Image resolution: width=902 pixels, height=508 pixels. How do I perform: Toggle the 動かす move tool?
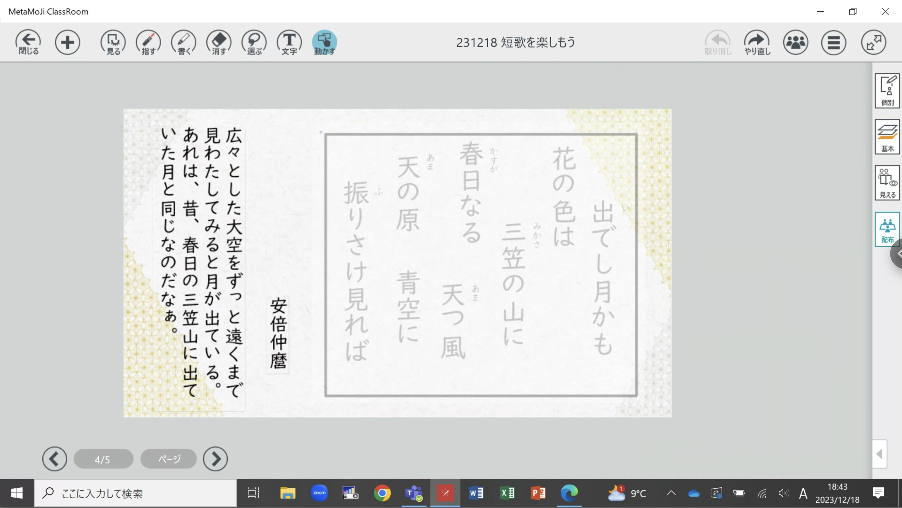[x=324, y=42]
